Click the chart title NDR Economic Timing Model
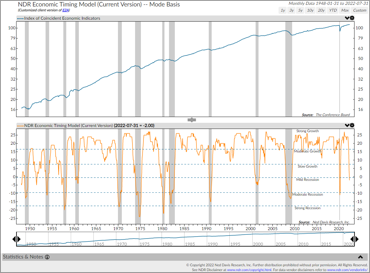Viewport: 370px width, 273px height. tap(99, 5)
